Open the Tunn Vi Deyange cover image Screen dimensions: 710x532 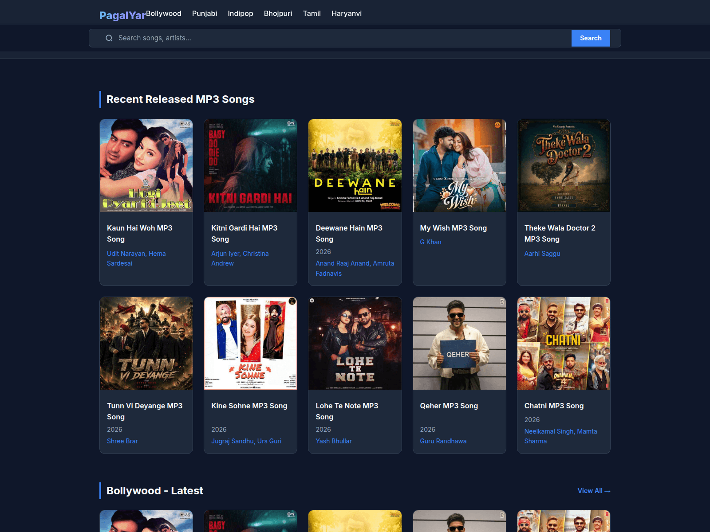tap(146, 344)
